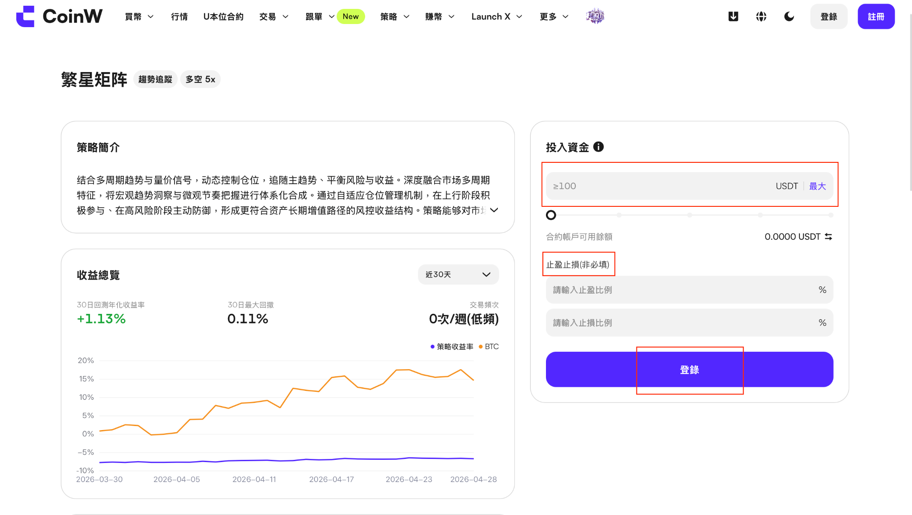Click the 繁星矩阵 strategy title
This screenshot has width=912, height=515.
[x=94, y=80]
